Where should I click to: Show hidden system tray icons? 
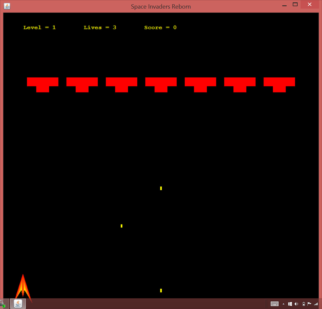tap(283, 304)
